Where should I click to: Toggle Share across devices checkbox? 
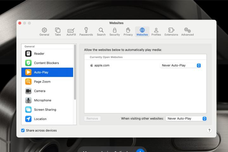coord(23,130)
